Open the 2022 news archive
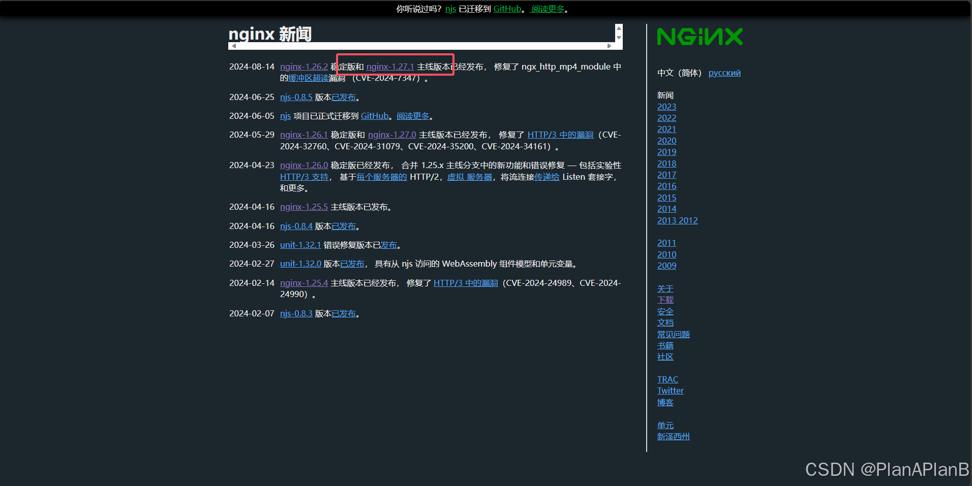Image resolution: width=972 pixels, height=486 pixels. [666, 118]
